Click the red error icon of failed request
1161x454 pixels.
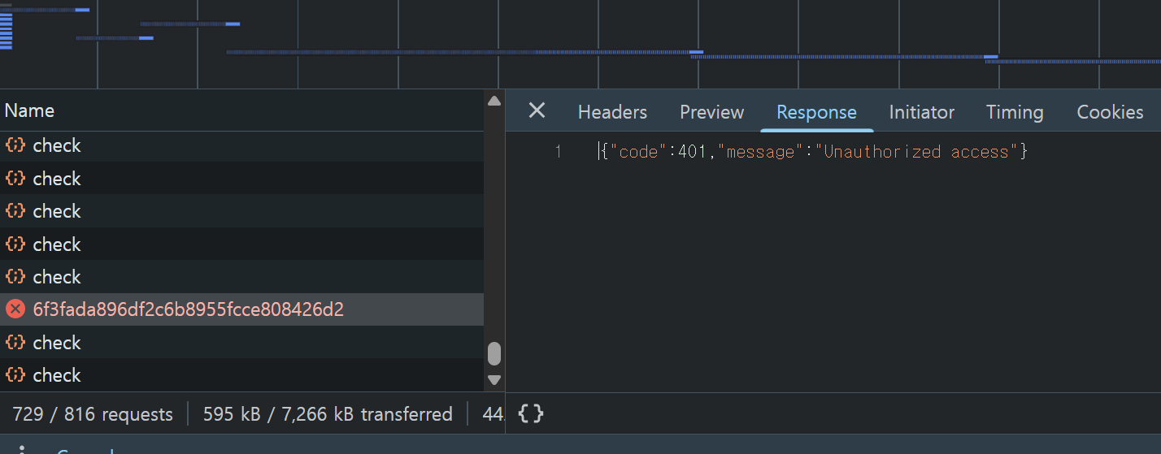tap(15, 309)
